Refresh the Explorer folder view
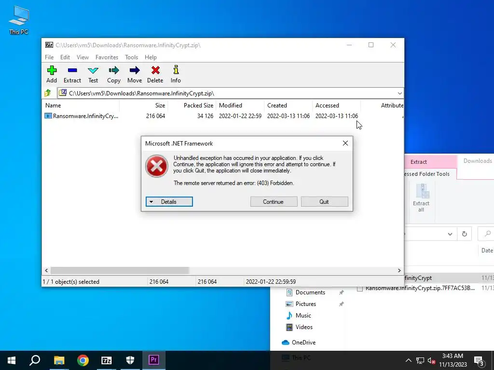The width and height of the screenshot is (494, 370). [465, 234]
